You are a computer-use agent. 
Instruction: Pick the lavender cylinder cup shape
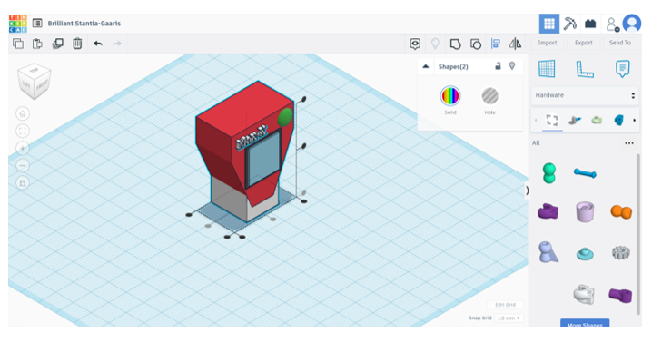[585, 212]
